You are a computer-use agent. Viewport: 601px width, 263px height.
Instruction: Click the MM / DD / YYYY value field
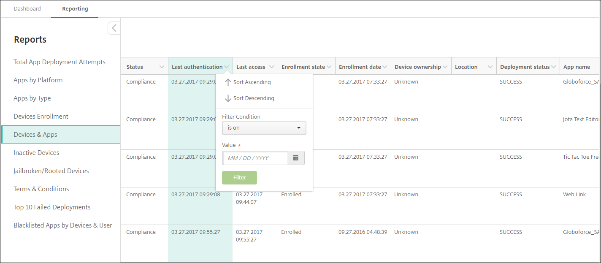point(255,158)
